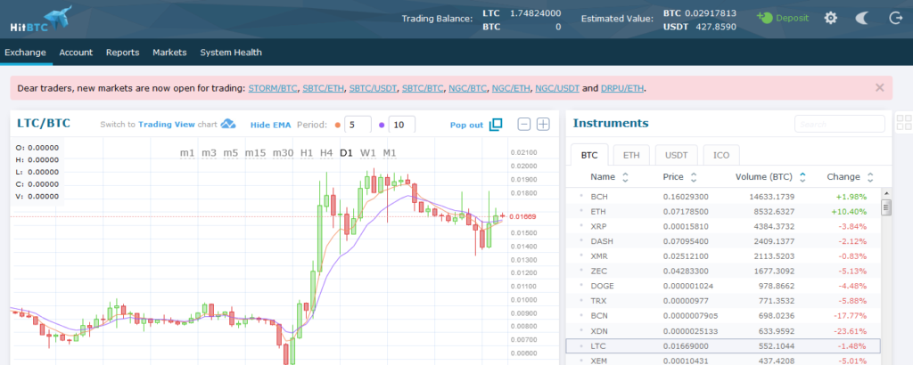Click Hide EMA toggle link
913x365 pixels.
tap(270, 125)
